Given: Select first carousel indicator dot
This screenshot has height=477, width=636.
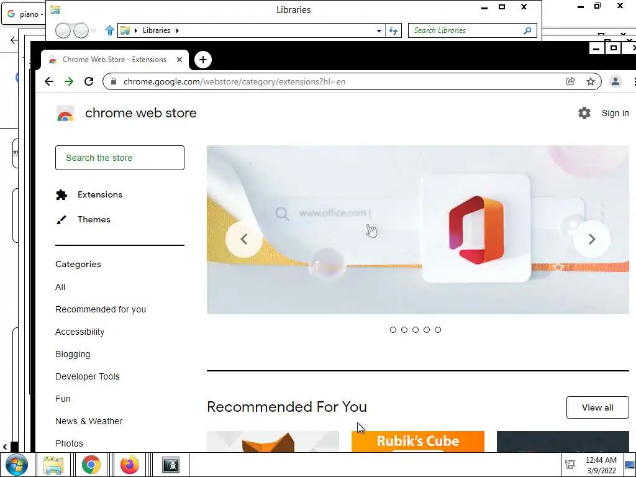Looking at the screenshot, I should click(x=393, y=330).
